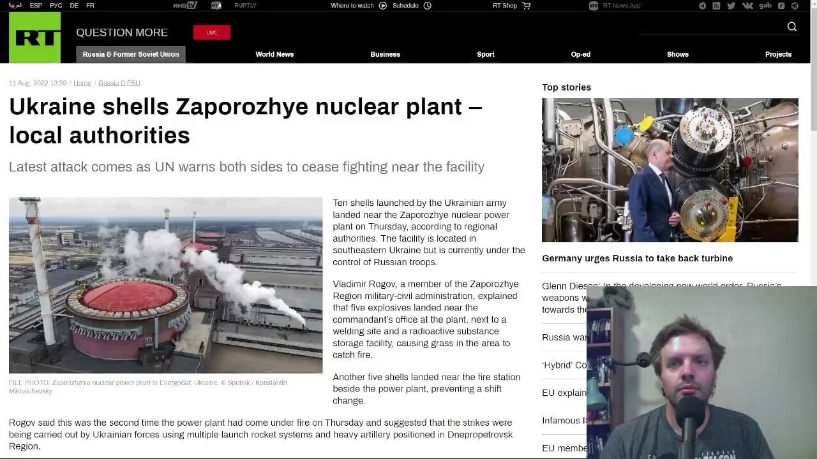Open the gab social icon

click(x=765, y=6)
